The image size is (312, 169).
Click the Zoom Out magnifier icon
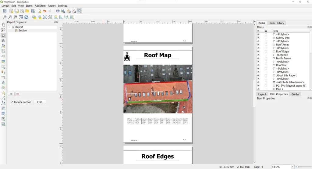10,17
